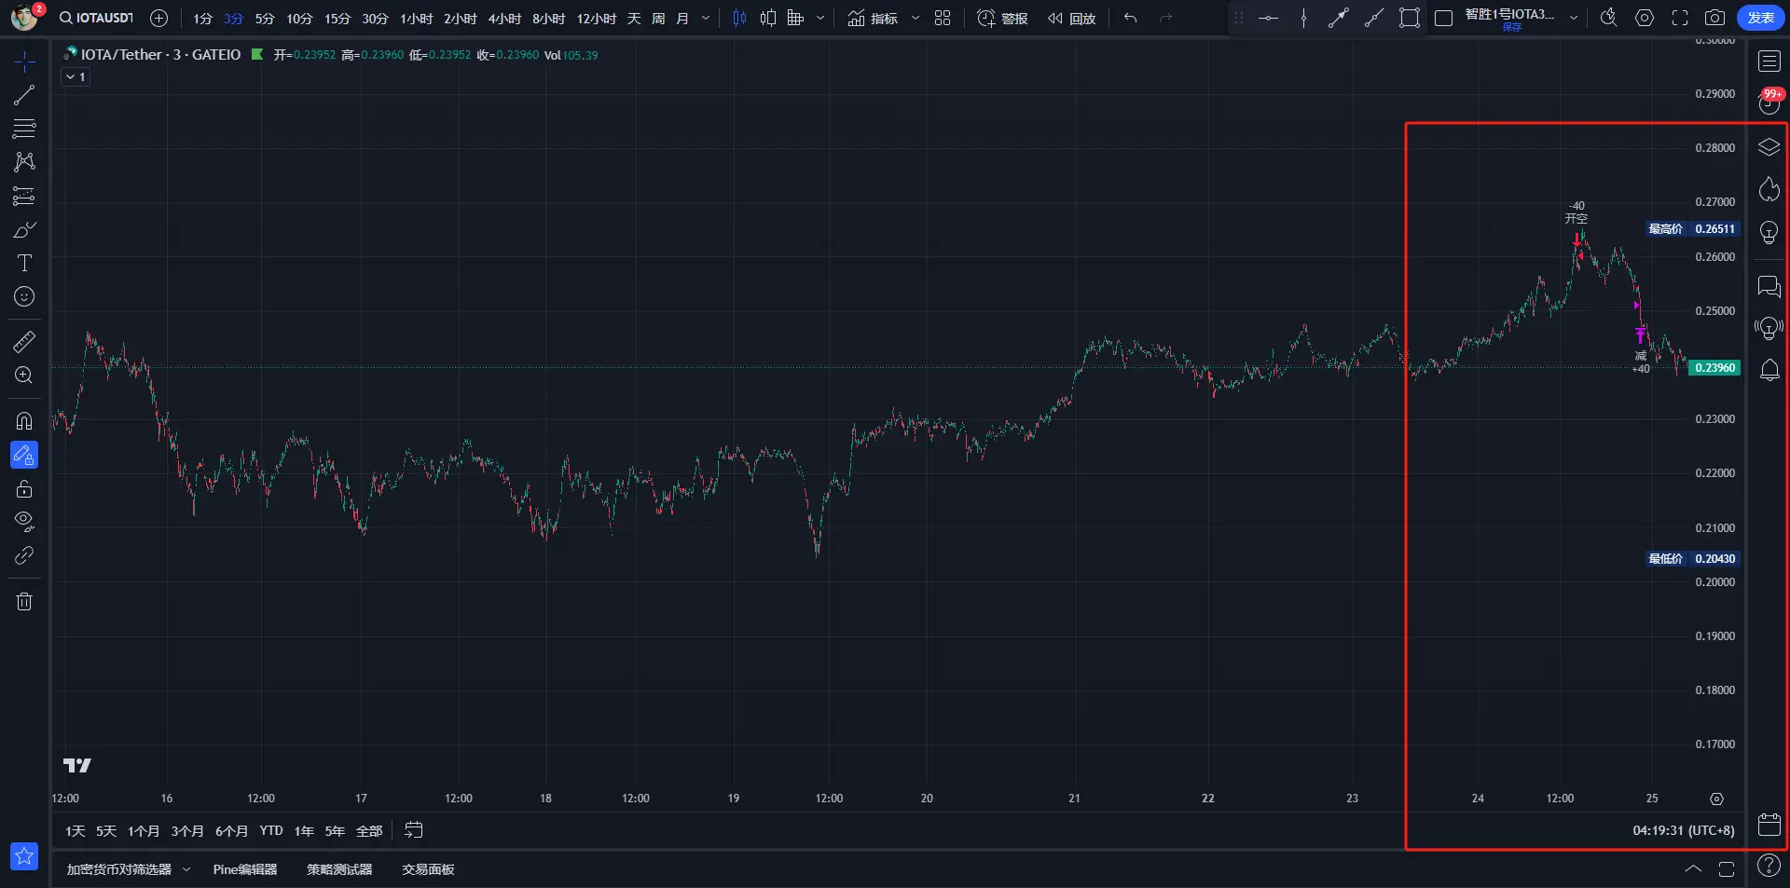Switch to the 策略测试器 tab
Viewport: 1790px width, 888px height.
click(x=339, y=869)
